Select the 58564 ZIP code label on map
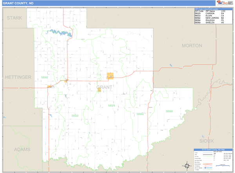This screenshot has width=235, height=173. tap(140, 114)
